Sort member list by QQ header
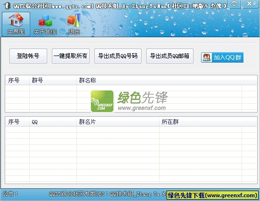 (53, 122)
